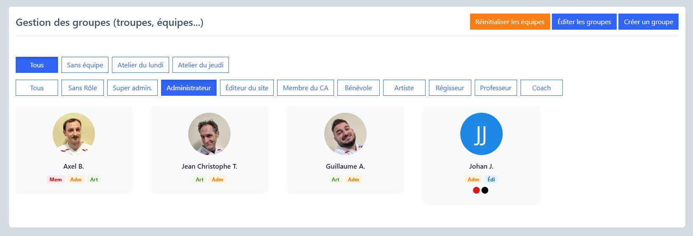693x236 pixels.
Task: Click Réinitialiser les équipes button
Action: pos(510,22)
